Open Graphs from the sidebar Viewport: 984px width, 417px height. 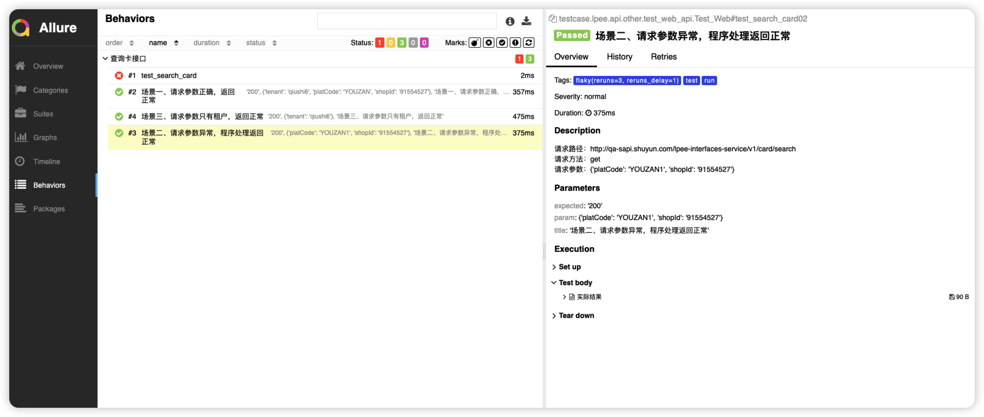(x=45, y=137)
